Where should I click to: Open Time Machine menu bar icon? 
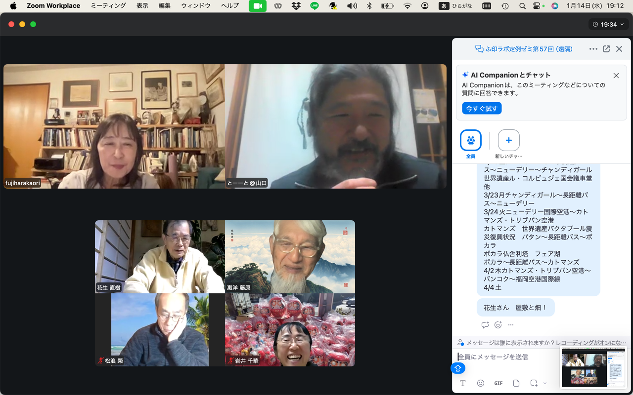[505, 6]
